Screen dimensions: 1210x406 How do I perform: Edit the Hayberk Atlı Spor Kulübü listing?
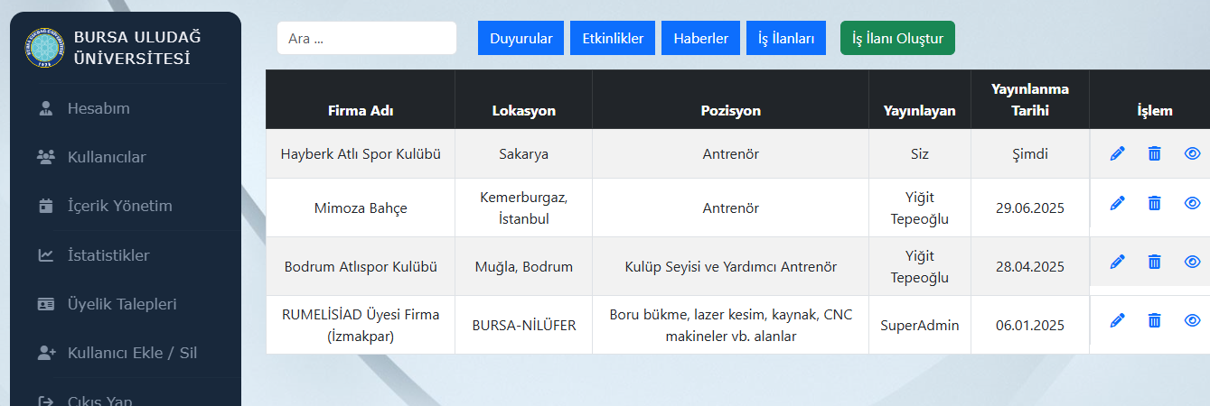pos(1117,154)
